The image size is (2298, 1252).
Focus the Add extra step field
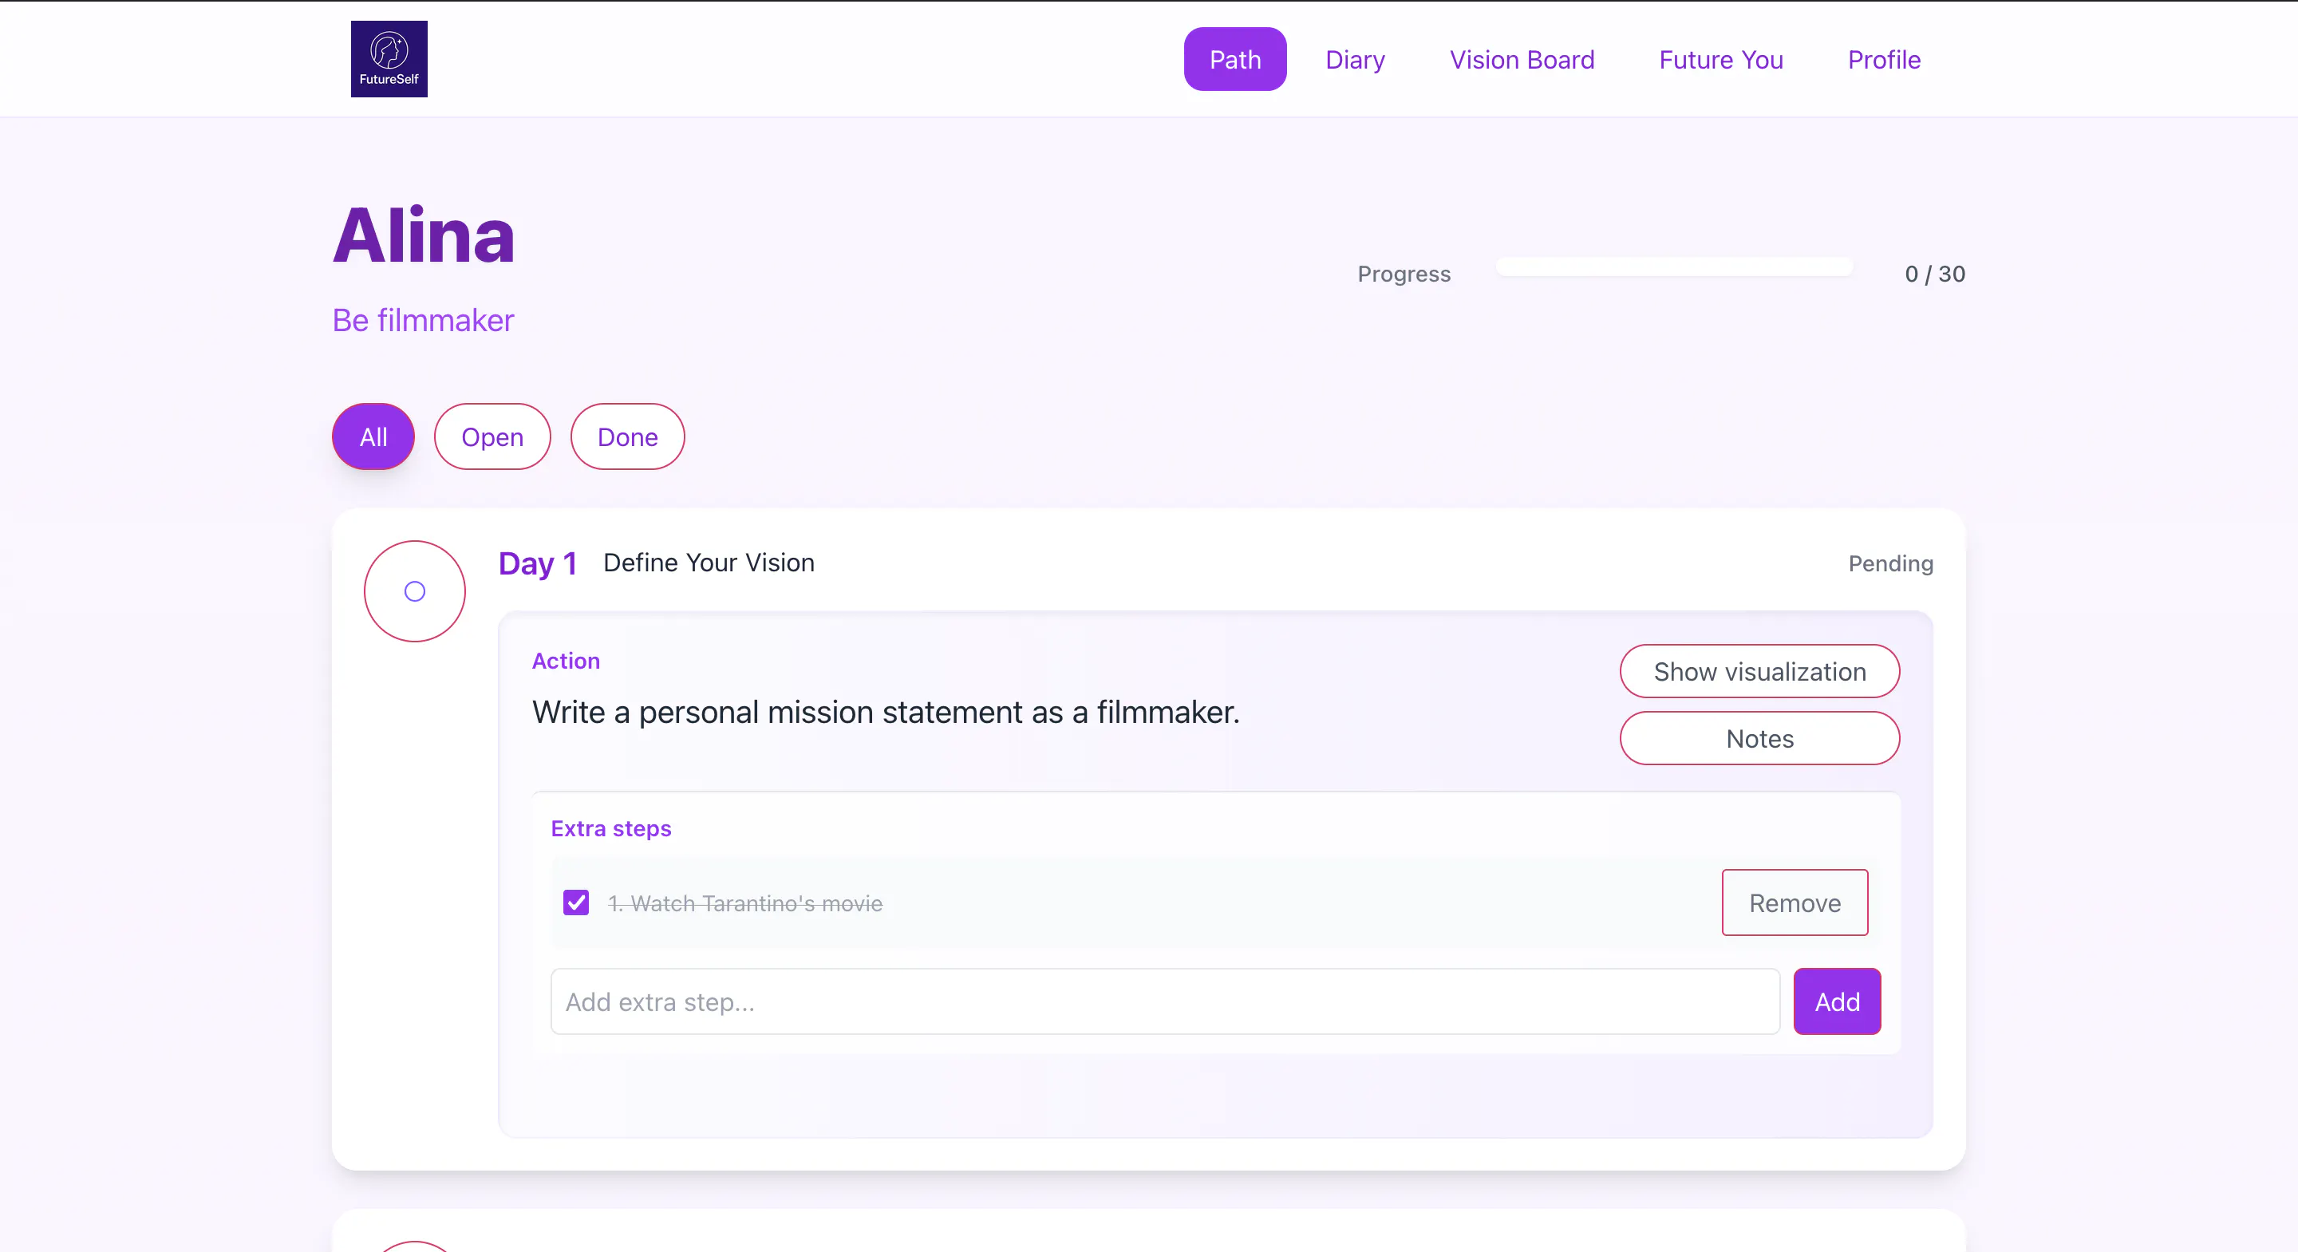pos(1165,1001)
